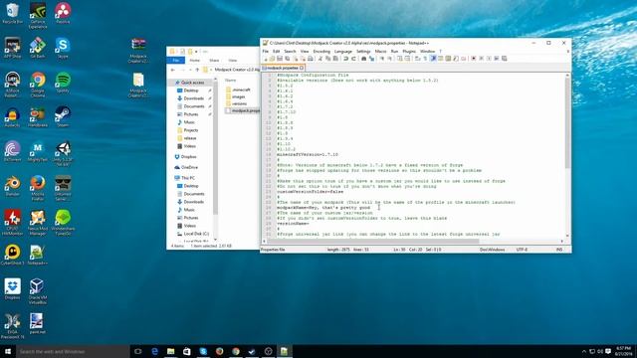Screen dimensions: 637x358
Task: Toggle Word Wrap in Notepad++ toolbar
Action: [x=417, y=59]
